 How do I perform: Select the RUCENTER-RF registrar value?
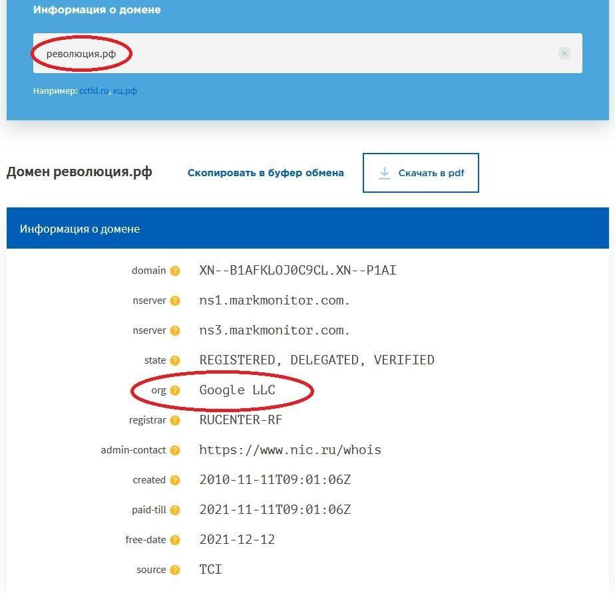(x=240, y=420)
